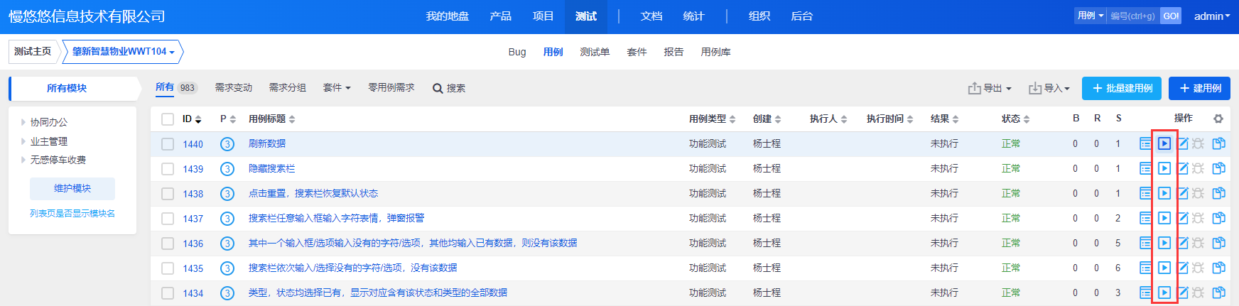Open the 项目 top menu
The image size is (1239, 306).
point(543,16)
